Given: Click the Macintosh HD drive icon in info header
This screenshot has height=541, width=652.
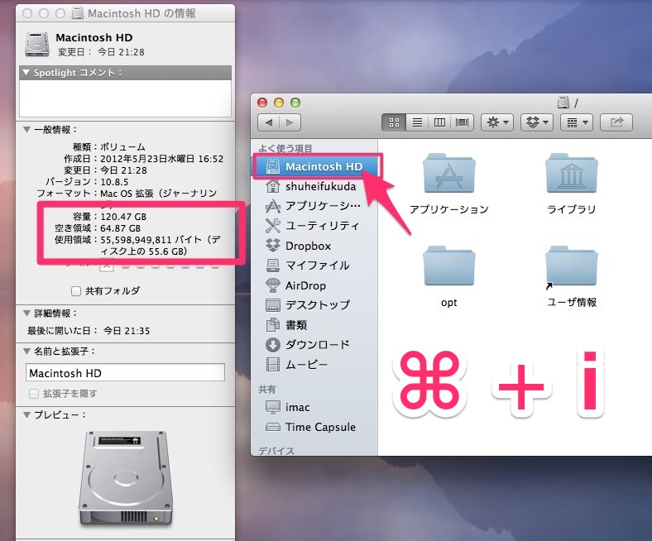Looking at the screenshot, I should click(x=36, y=44).
